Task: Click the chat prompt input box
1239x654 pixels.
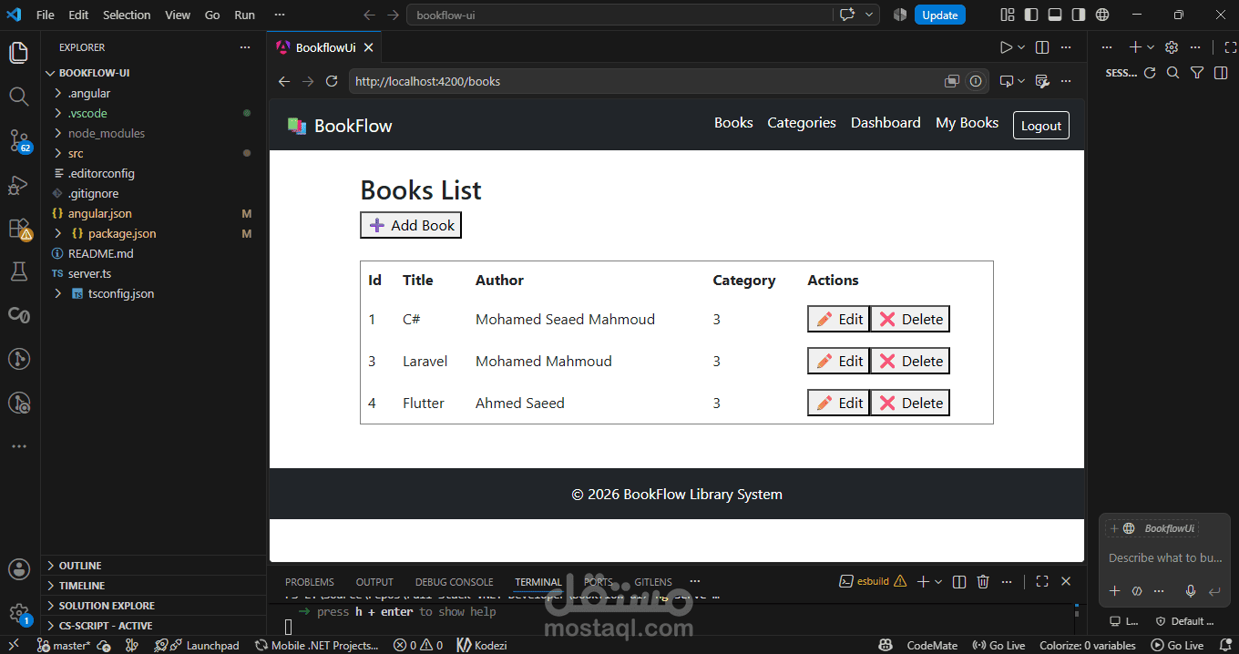Action: pyautogui.click(x=1165, y=557)
